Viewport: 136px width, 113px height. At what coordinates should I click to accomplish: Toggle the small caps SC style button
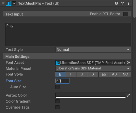(125, 74)
